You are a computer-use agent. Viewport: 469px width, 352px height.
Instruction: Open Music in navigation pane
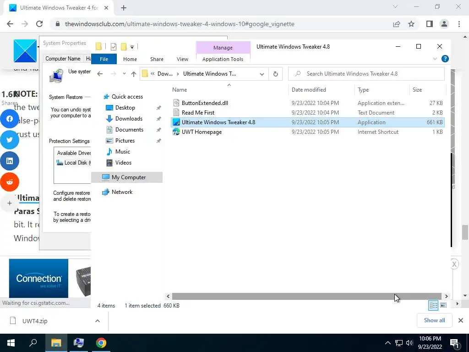(122, 152)
